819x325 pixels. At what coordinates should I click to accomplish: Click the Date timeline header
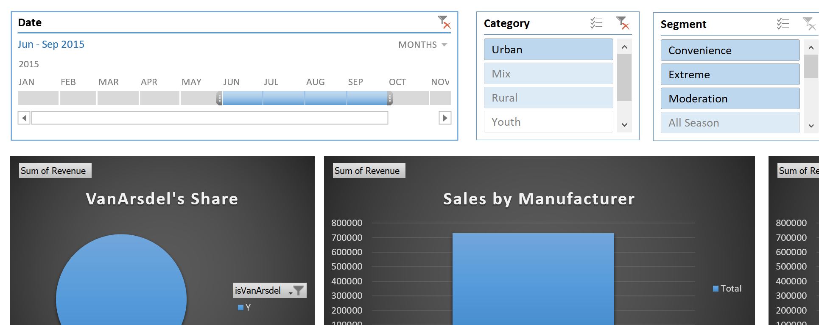30,22
